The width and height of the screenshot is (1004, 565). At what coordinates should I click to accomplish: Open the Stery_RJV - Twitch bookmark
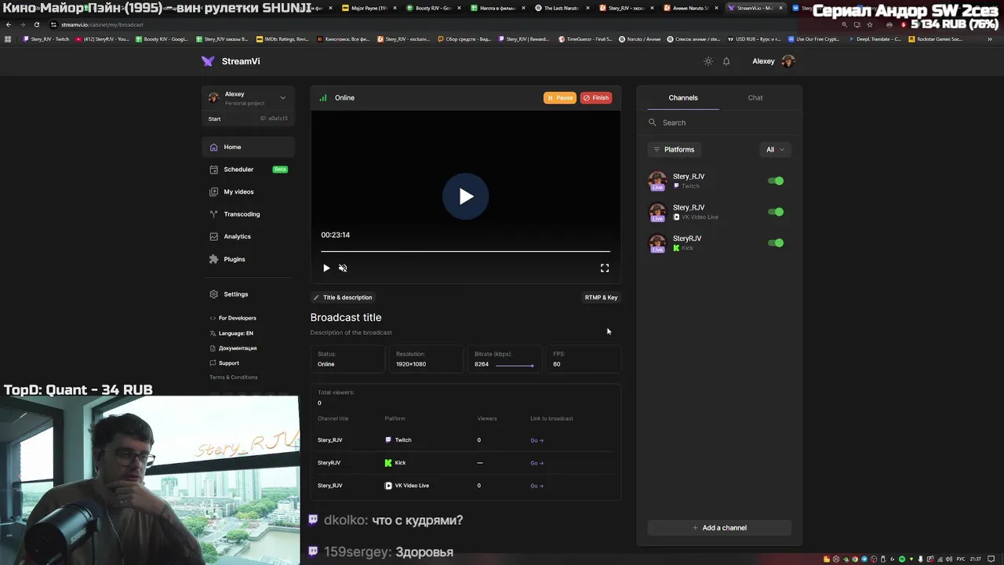46,38
